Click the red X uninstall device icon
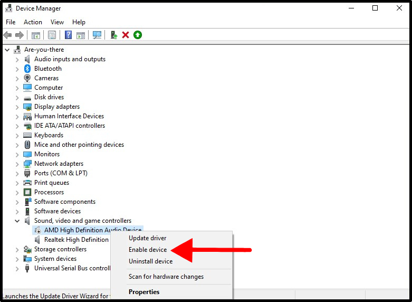This screenshot has width=412, height=302. point(126,35)
